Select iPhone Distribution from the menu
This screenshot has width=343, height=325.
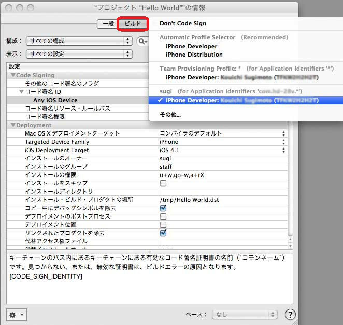194,55
